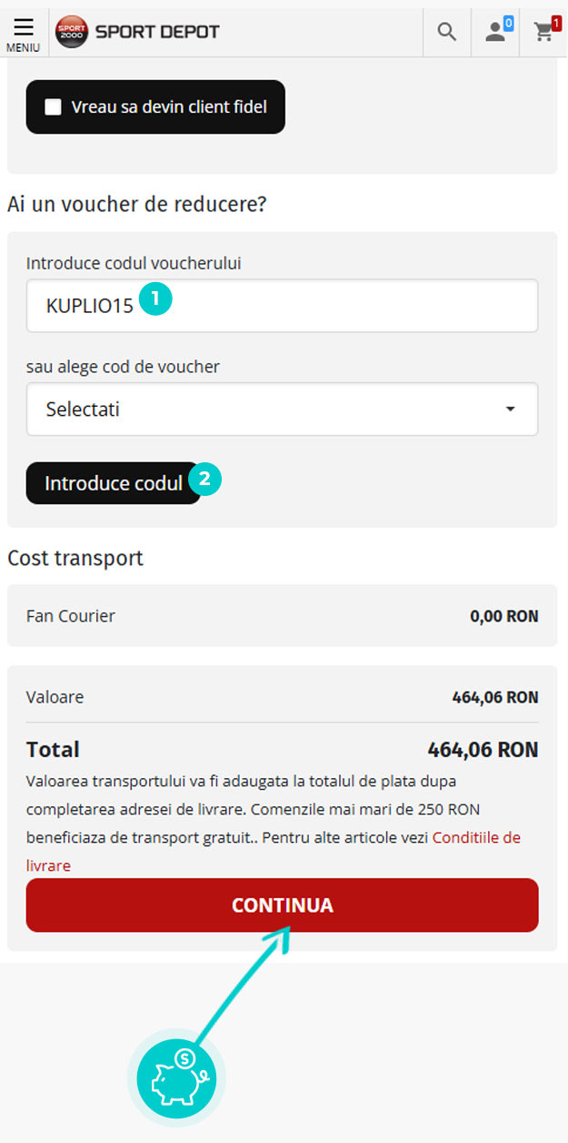
Task: Tick the client fidel checkbox
Action: pyautogui.click(x=54, y=107)
